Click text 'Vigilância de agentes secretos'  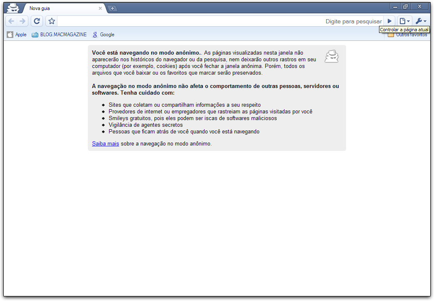click(146, 125)
